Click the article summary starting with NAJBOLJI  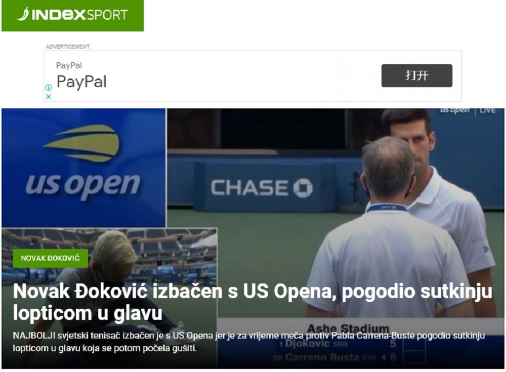(x=248, y=342)
